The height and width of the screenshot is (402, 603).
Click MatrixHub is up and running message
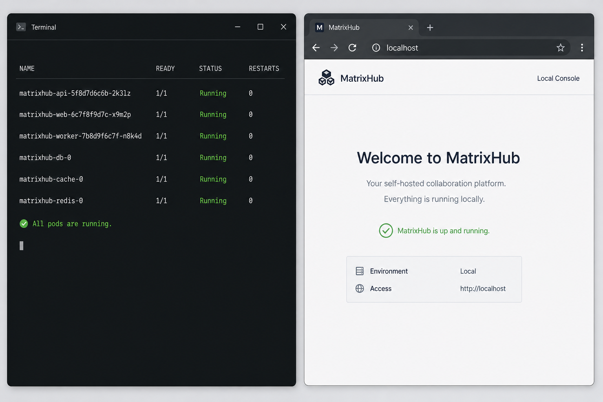tap(443, 231)
